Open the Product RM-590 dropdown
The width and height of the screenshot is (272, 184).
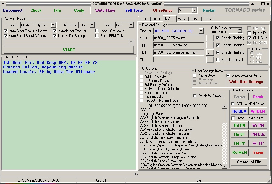click(x=201, y=31)
